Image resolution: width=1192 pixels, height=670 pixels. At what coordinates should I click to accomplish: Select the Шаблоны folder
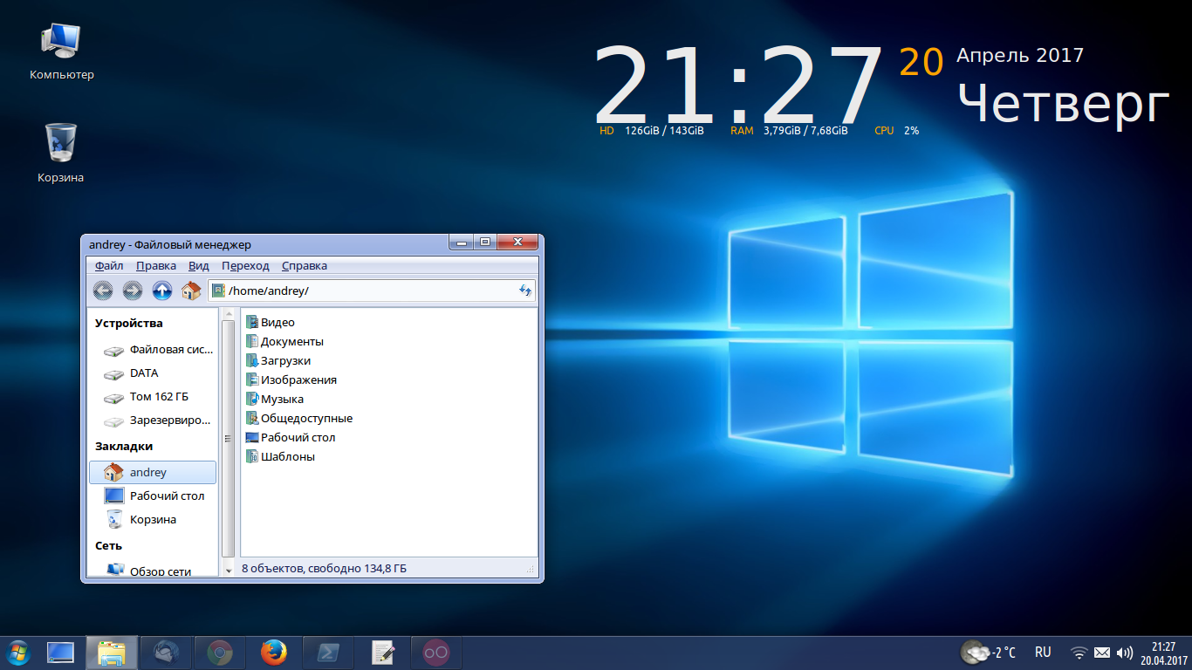(280, 457)
